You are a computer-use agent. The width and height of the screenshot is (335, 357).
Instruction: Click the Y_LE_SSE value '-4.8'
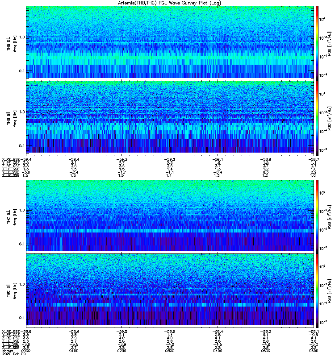(x=266, y=345)
